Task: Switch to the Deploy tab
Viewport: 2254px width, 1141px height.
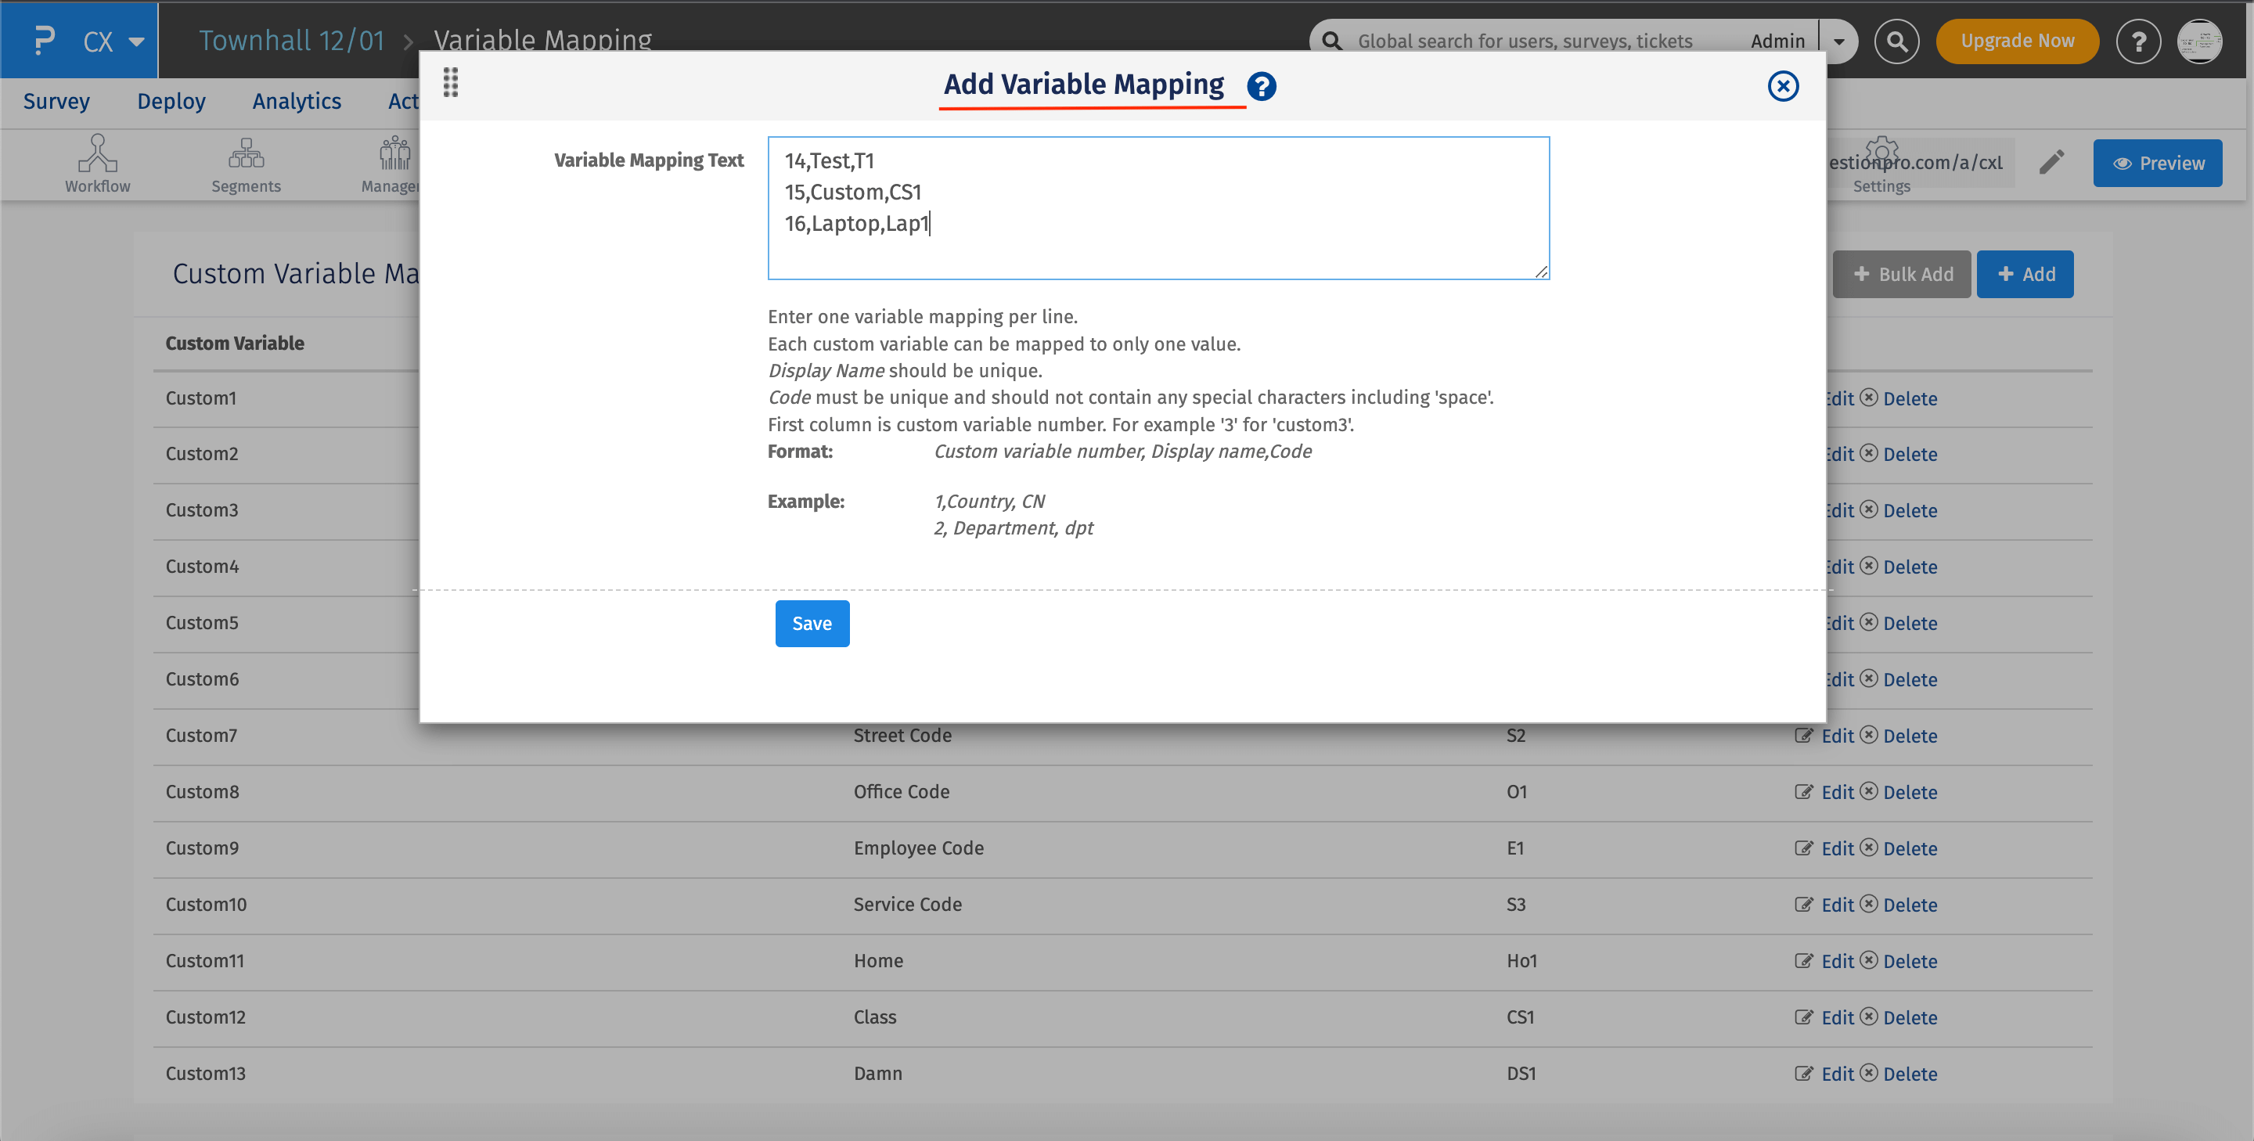Action: pyautogui.click(x=171, y=101)
